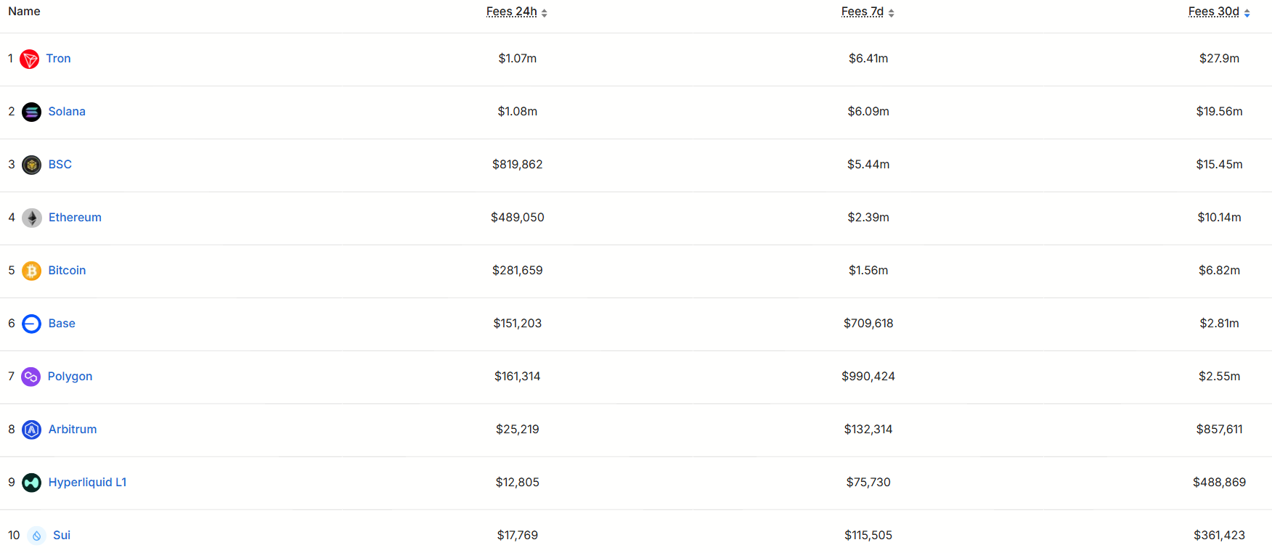
Task: Open the Tron chain link
Action: (x=58, y=59)
